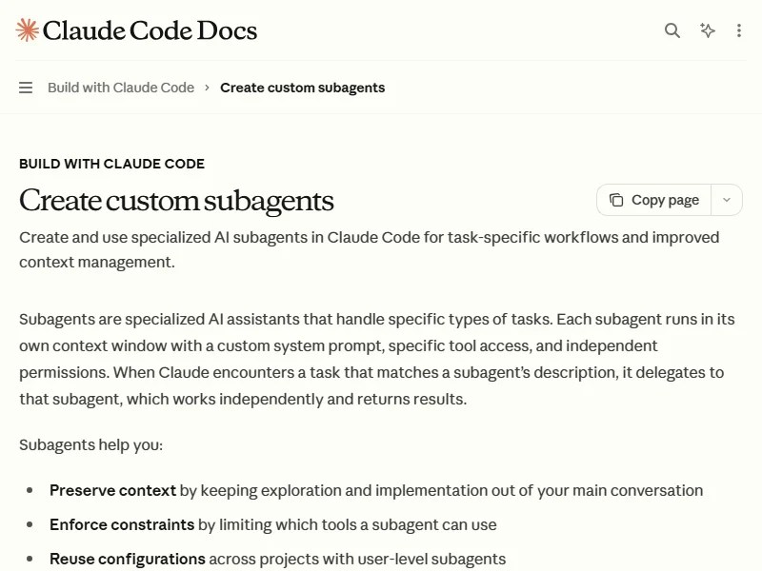
Task: Click the Claude Code Docs site title
Action: (150, 30)
